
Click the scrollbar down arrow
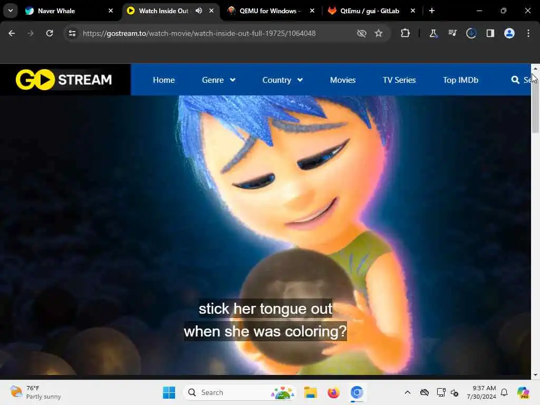click(x=535, y=375)
